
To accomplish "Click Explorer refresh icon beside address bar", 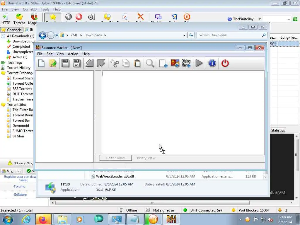I will tap(191, 35).
